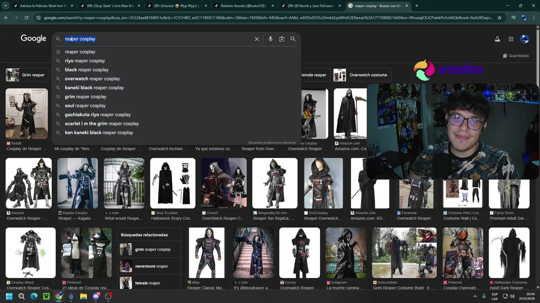
Task: Open related search 'grim reaper cosplay'
Action: pyautogui.click(x=149, y=250)
